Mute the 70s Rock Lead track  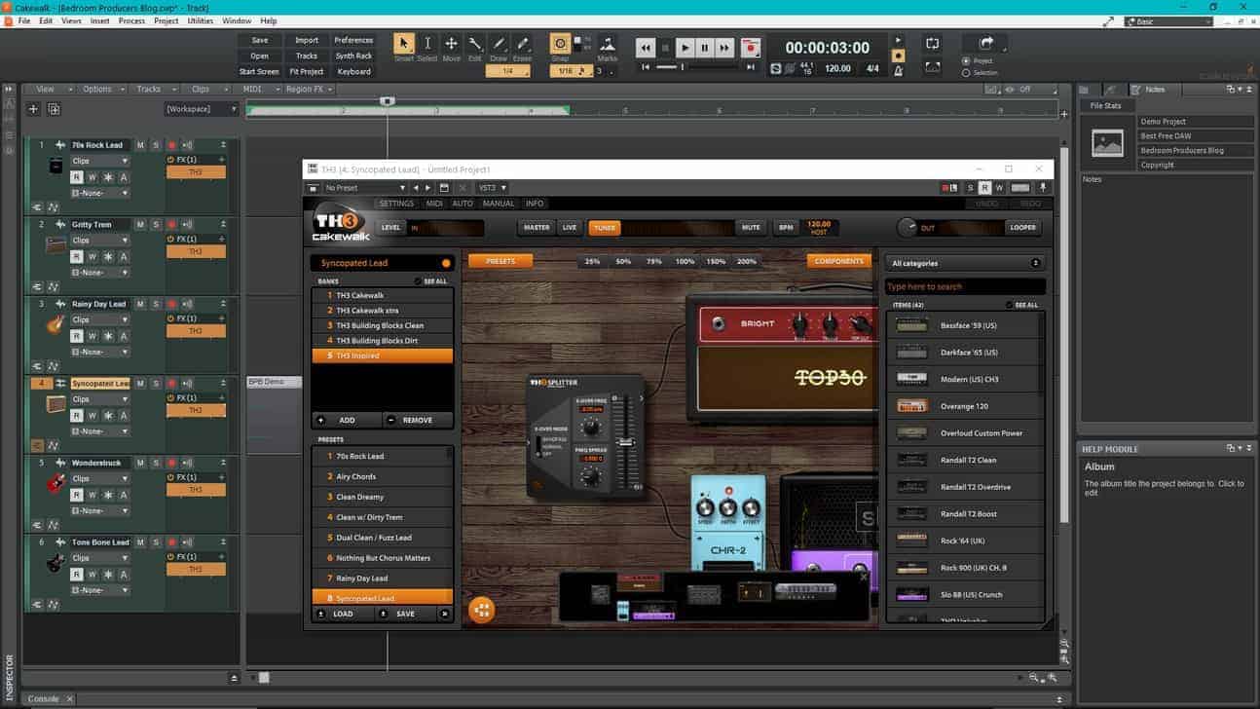(x=140, y=145)
